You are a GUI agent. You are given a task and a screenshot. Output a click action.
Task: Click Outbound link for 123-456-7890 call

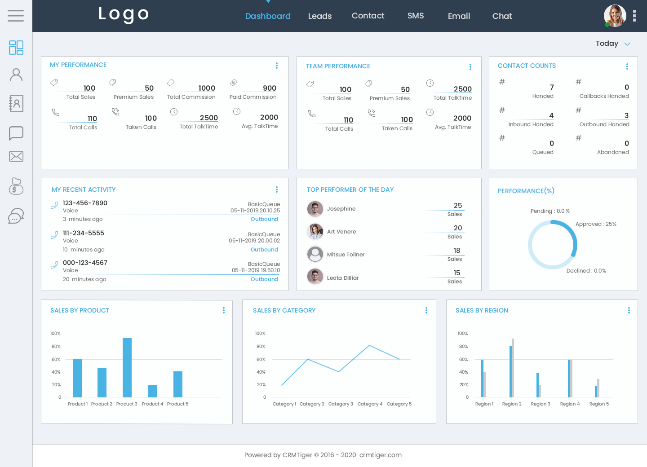264,219
